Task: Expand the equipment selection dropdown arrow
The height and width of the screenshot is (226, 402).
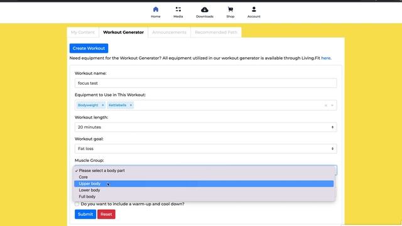Action: click(x=332, y=105)
